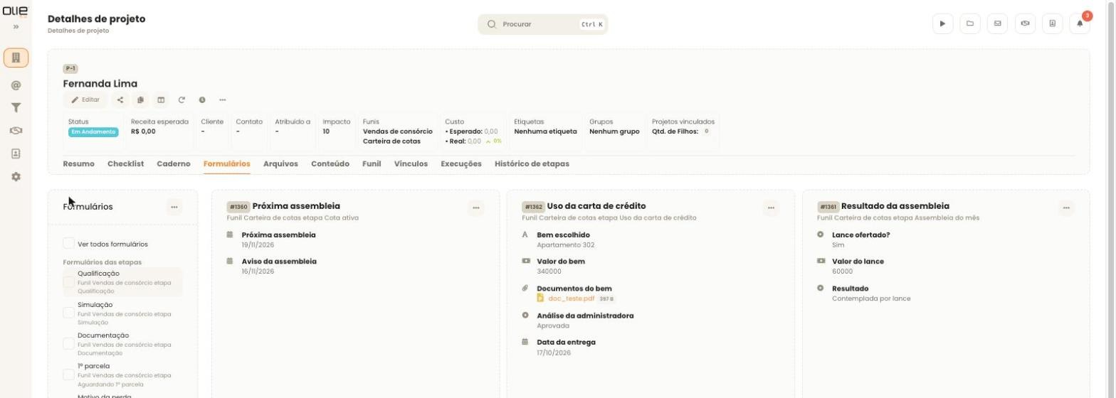Click the envelope icon in the top bar
Viewport: 1116px width, 398px height.
point(997,23)
